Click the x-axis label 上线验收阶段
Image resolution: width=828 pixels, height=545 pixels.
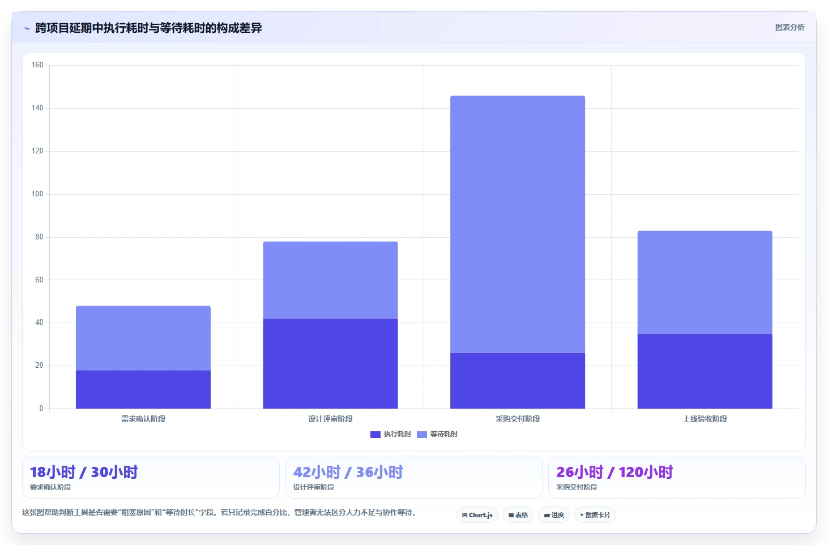(x=705, y=419)
